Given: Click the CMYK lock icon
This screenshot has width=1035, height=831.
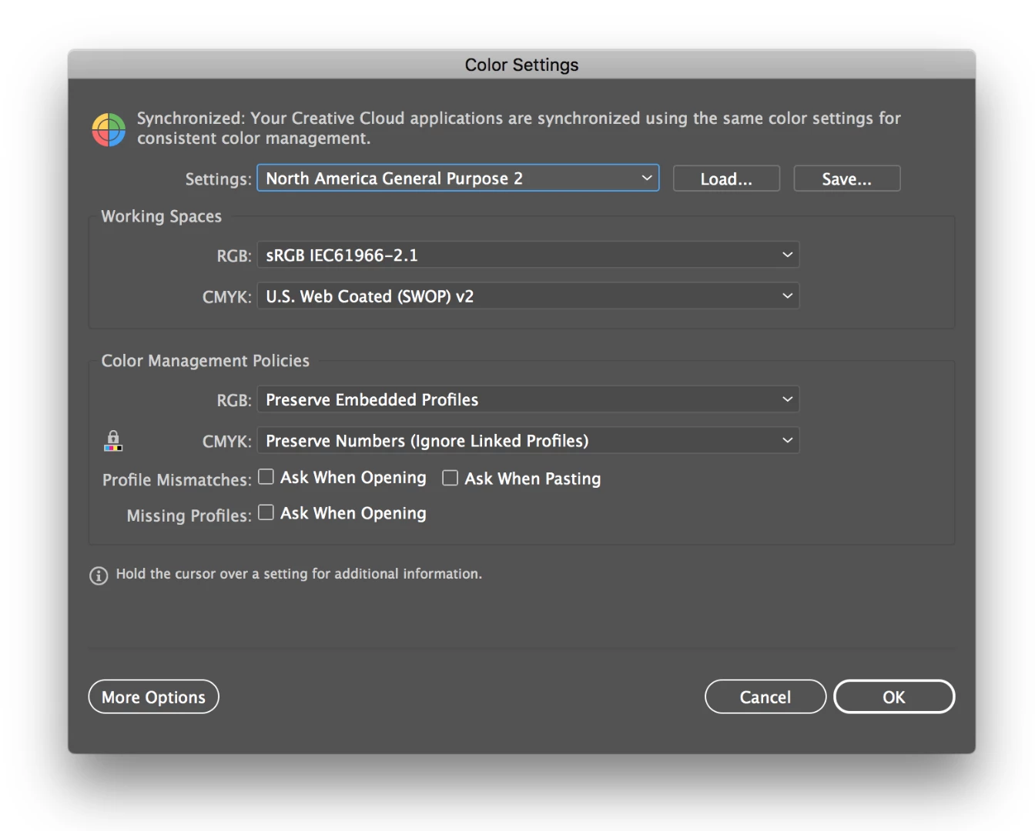Looking at the screenshot, I should click(113, 441).
